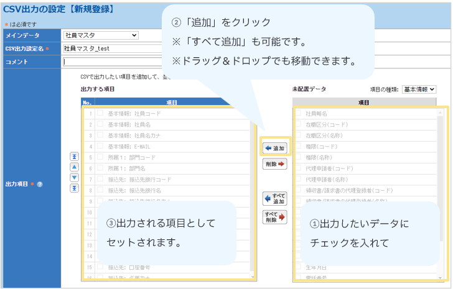Image resolution: width=453 pixels, height=289 pixels.
Task: Move selected item to bottom icon
Action: coord(74,188)
